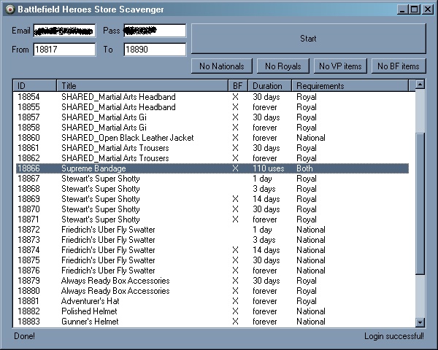
Task: Select row 18871 Stewart's Super Shotty
Action: (x=212, y=219)
